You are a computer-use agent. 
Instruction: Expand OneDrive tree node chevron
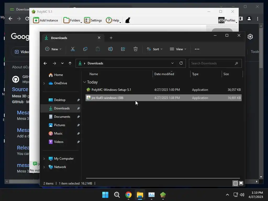click(x=44, y=83)
